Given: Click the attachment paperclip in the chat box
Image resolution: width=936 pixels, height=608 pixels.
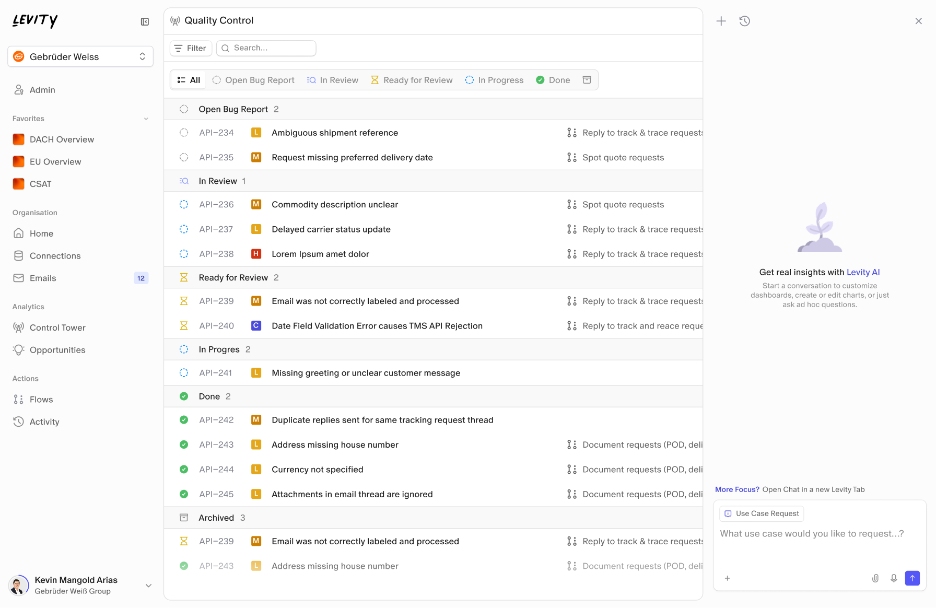Looking at the screenshot, I should (x=875, y=578).
